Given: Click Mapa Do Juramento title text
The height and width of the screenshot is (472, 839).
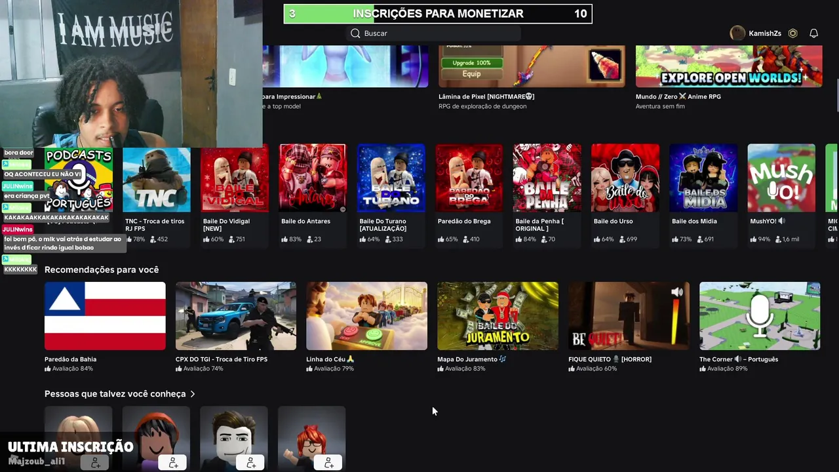Looking at the screenshot, I should 472,359.
